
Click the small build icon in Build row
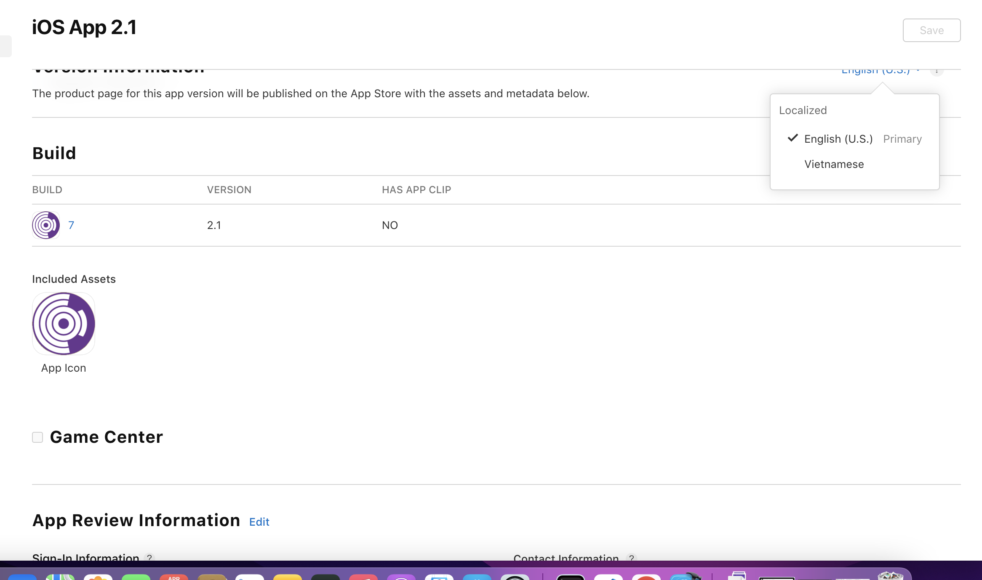[46, 225]
